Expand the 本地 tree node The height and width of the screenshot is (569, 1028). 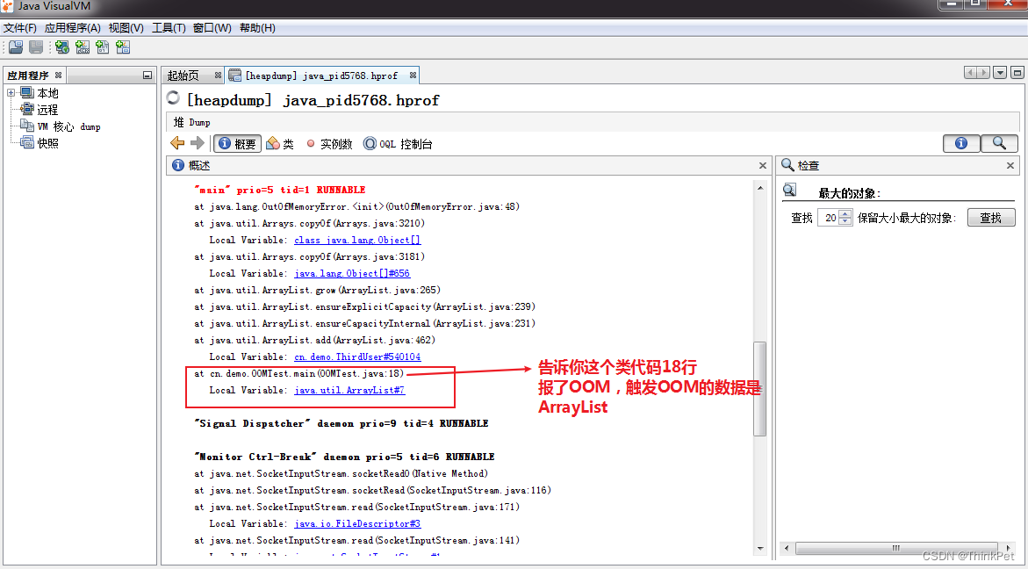pos(11,93)
